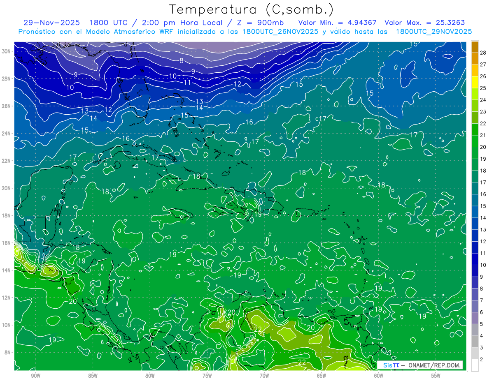Click the title "Temperatura (C,somb.)"
The width and height of the screenshot is (494, 381).
coord(252,10)
